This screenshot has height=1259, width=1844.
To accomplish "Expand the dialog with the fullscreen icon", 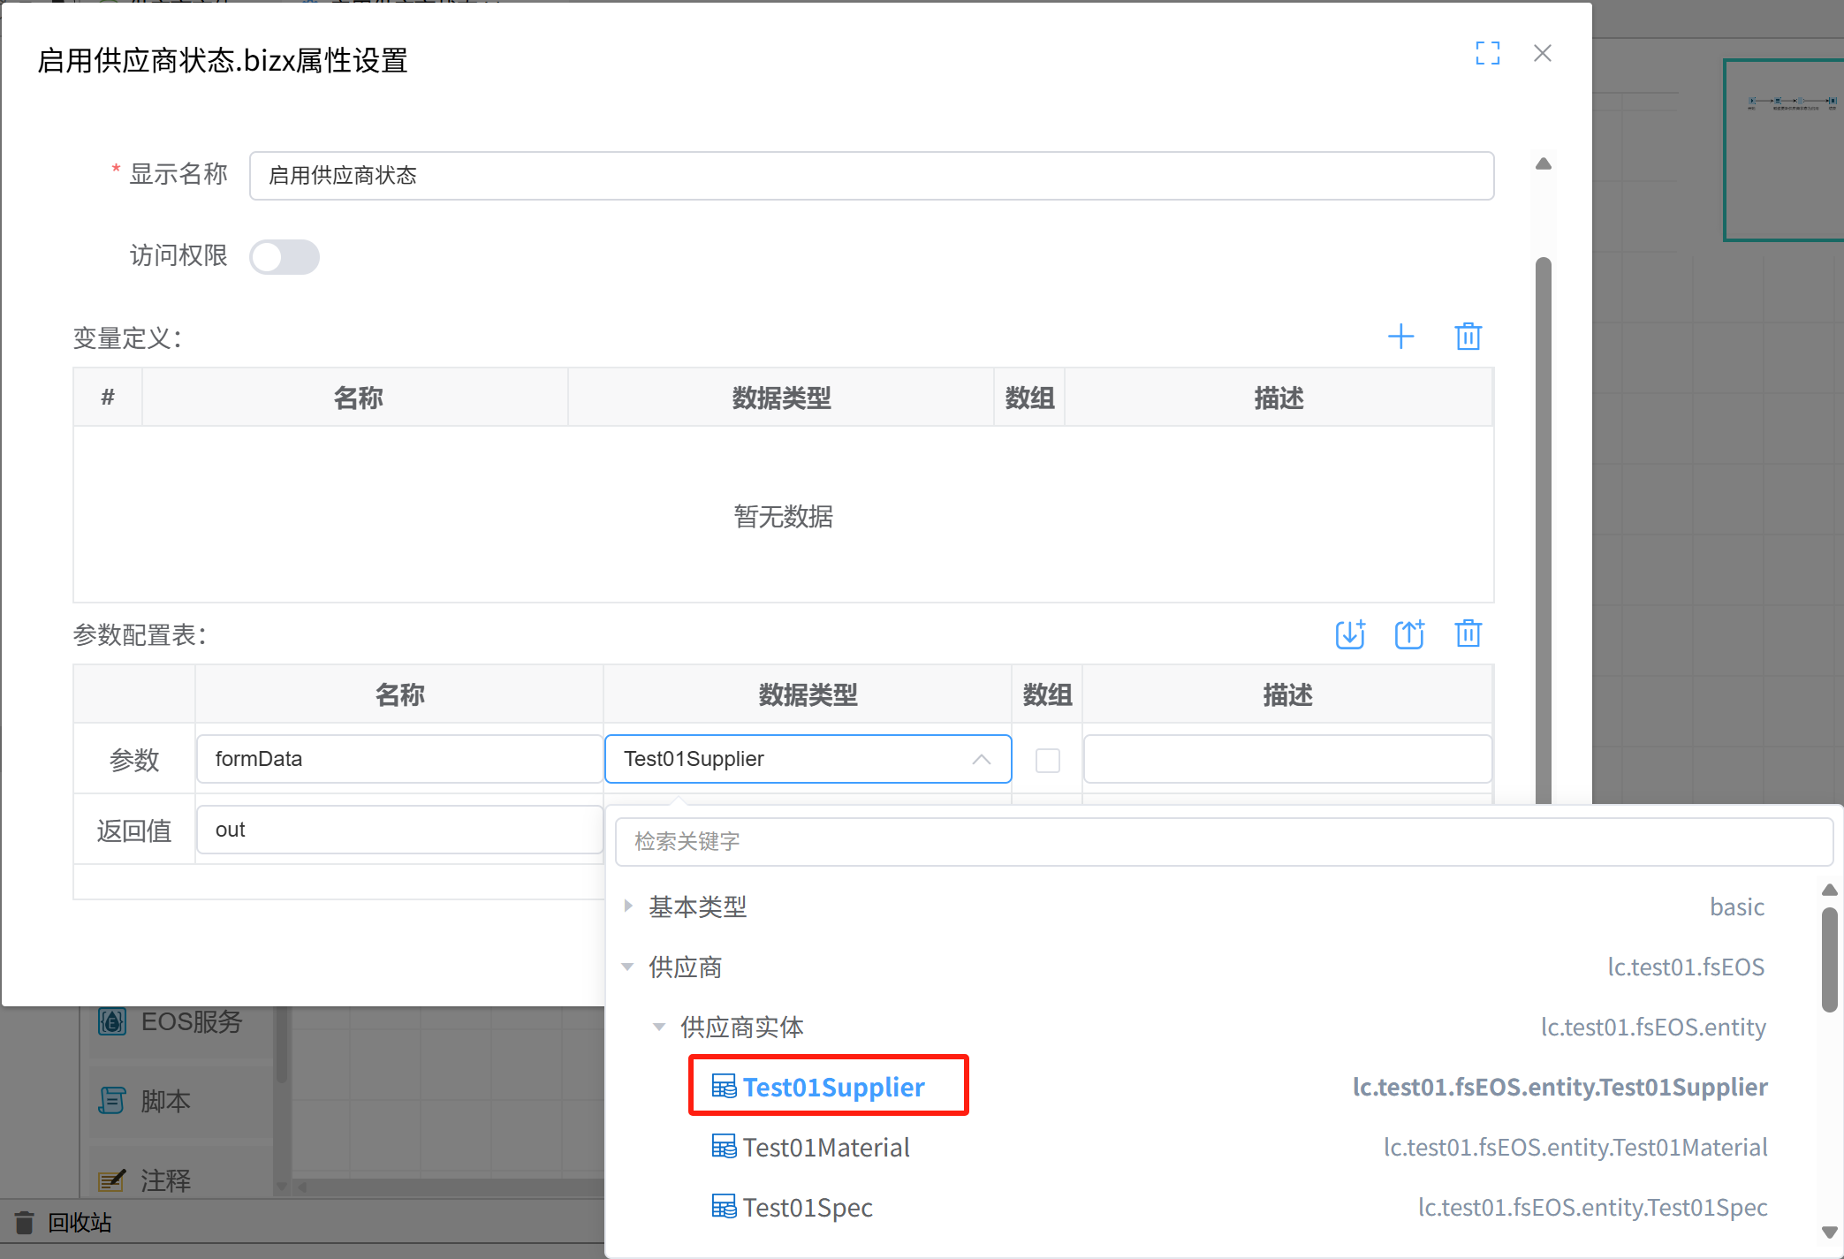I will pos(1488,53).
